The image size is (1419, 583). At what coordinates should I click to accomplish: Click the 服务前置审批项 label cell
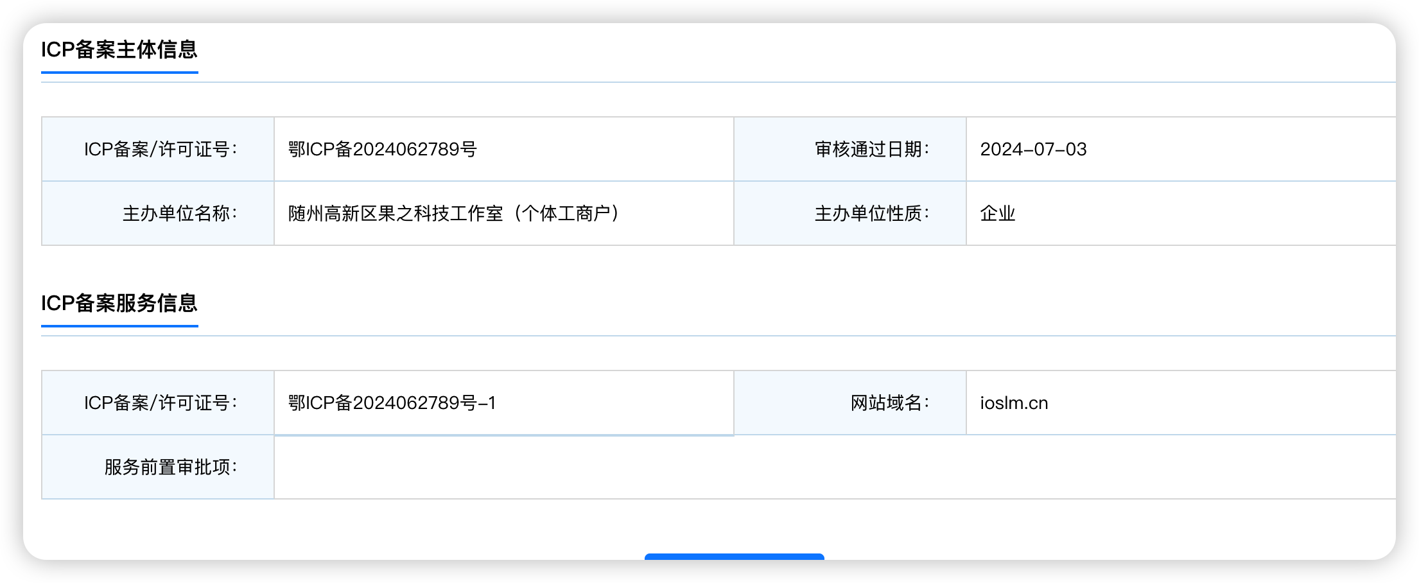point(158,467)
